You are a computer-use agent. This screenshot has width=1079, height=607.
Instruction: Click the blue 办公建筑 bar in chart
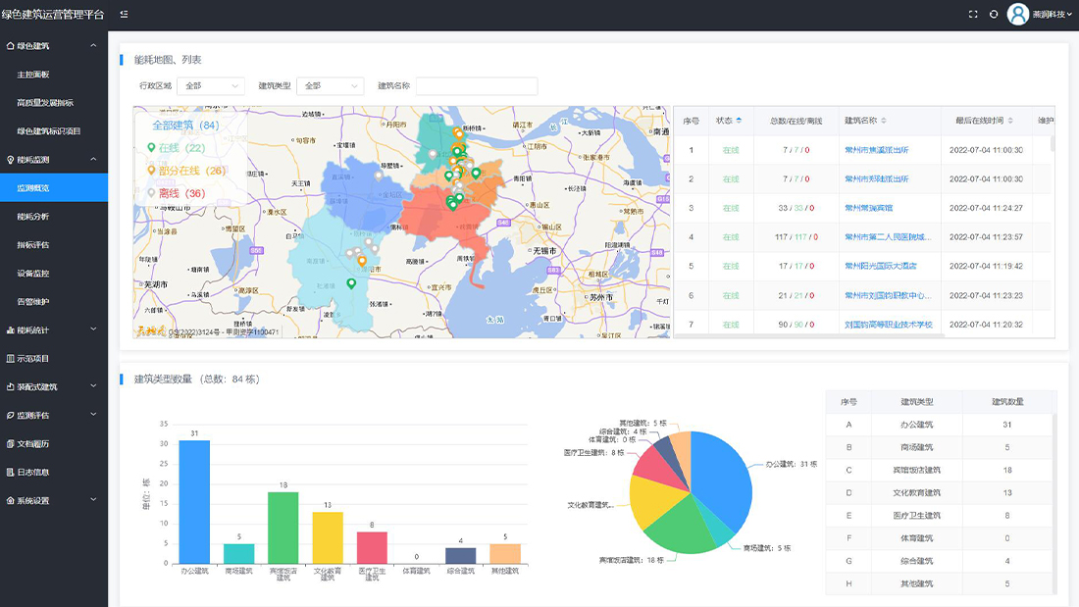(x=194, y=502)
